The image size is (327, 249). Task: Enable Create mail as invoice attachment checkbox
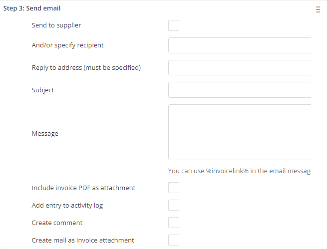[174, 240]
